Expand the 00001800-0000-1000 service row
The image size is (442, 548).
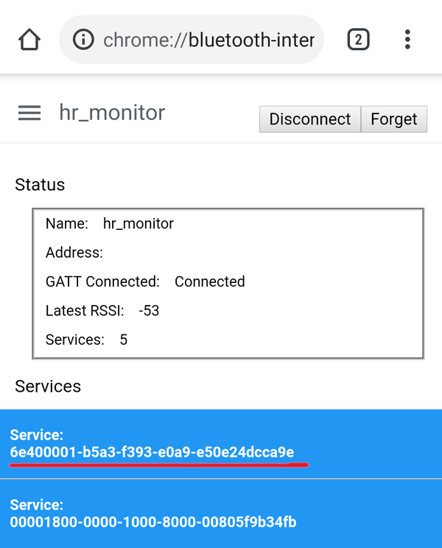(x=221, y=513)
